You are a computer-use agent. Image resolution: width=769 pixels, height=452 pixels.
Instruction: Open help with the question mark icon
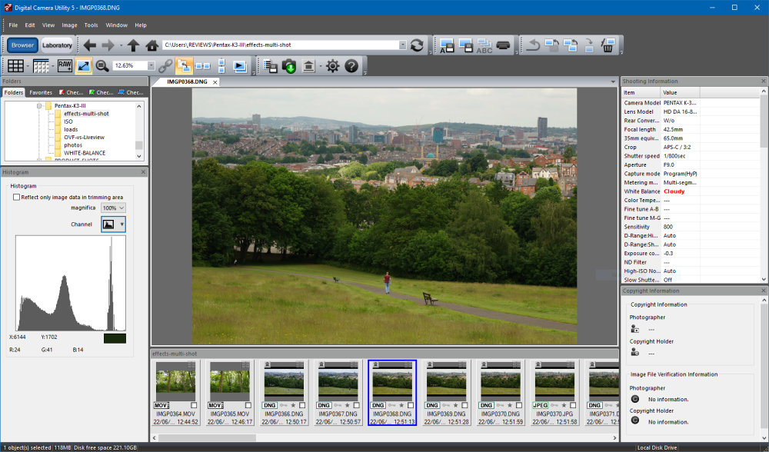coord(351,65)
